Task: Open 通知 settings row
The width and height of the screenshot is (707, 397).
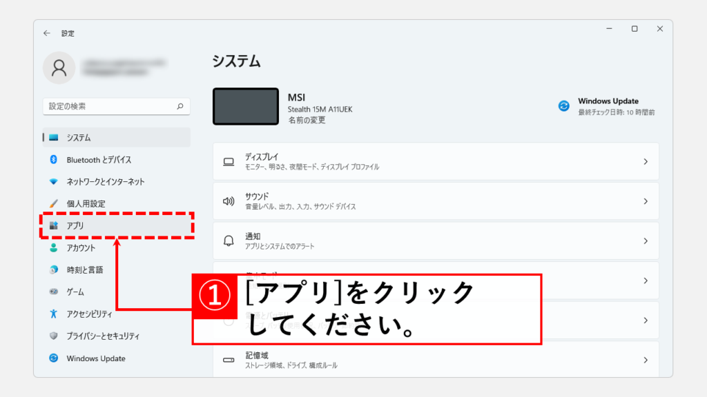Action: tap(436, 241)
